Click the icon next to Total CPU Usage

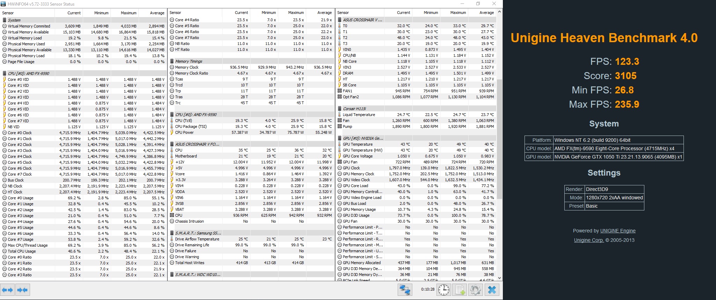pyautogui.click(x=5, y=251)
